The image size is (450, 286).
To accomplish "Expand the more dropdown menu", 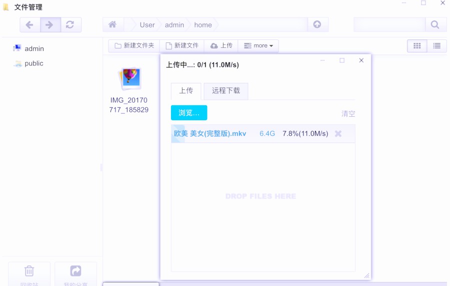I will pos(258,46).
